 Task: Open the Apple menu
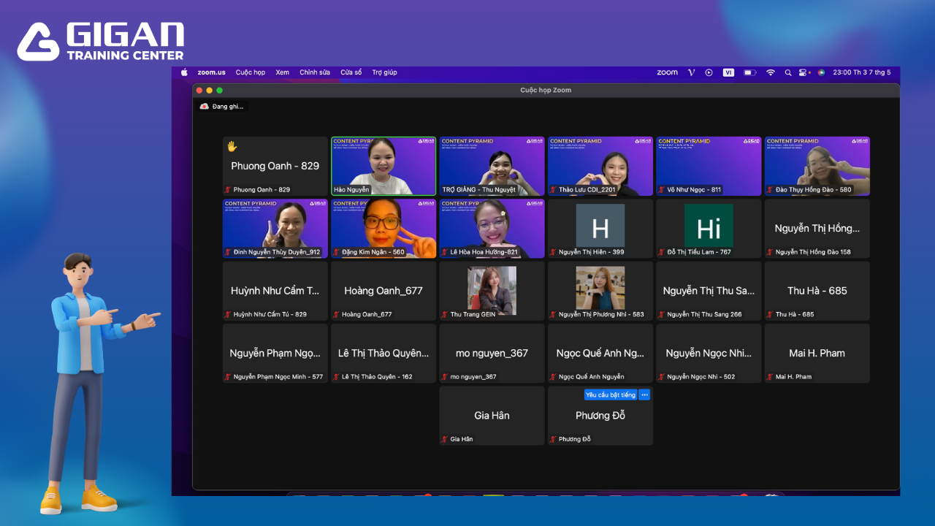point(184,72)
